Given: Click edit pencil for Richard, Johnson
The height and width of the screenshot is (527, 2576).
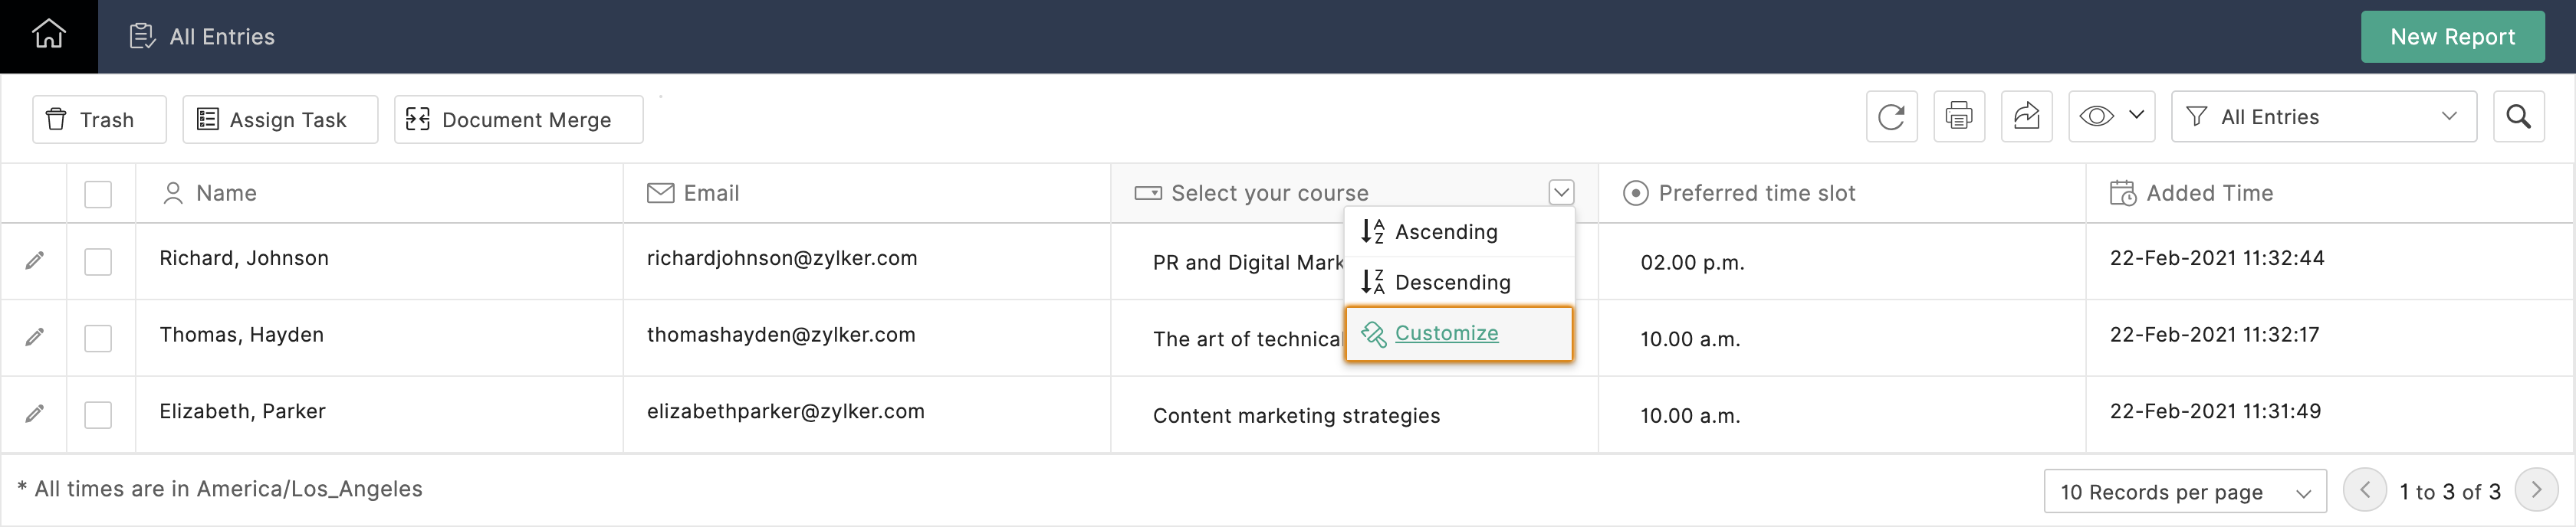Looking at the screenshot, I should [x=35, y=261].
